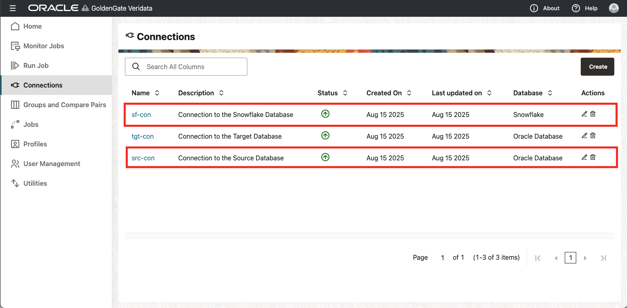
Task: Click tgt-con green status icon
Action: tap(325, 135)
